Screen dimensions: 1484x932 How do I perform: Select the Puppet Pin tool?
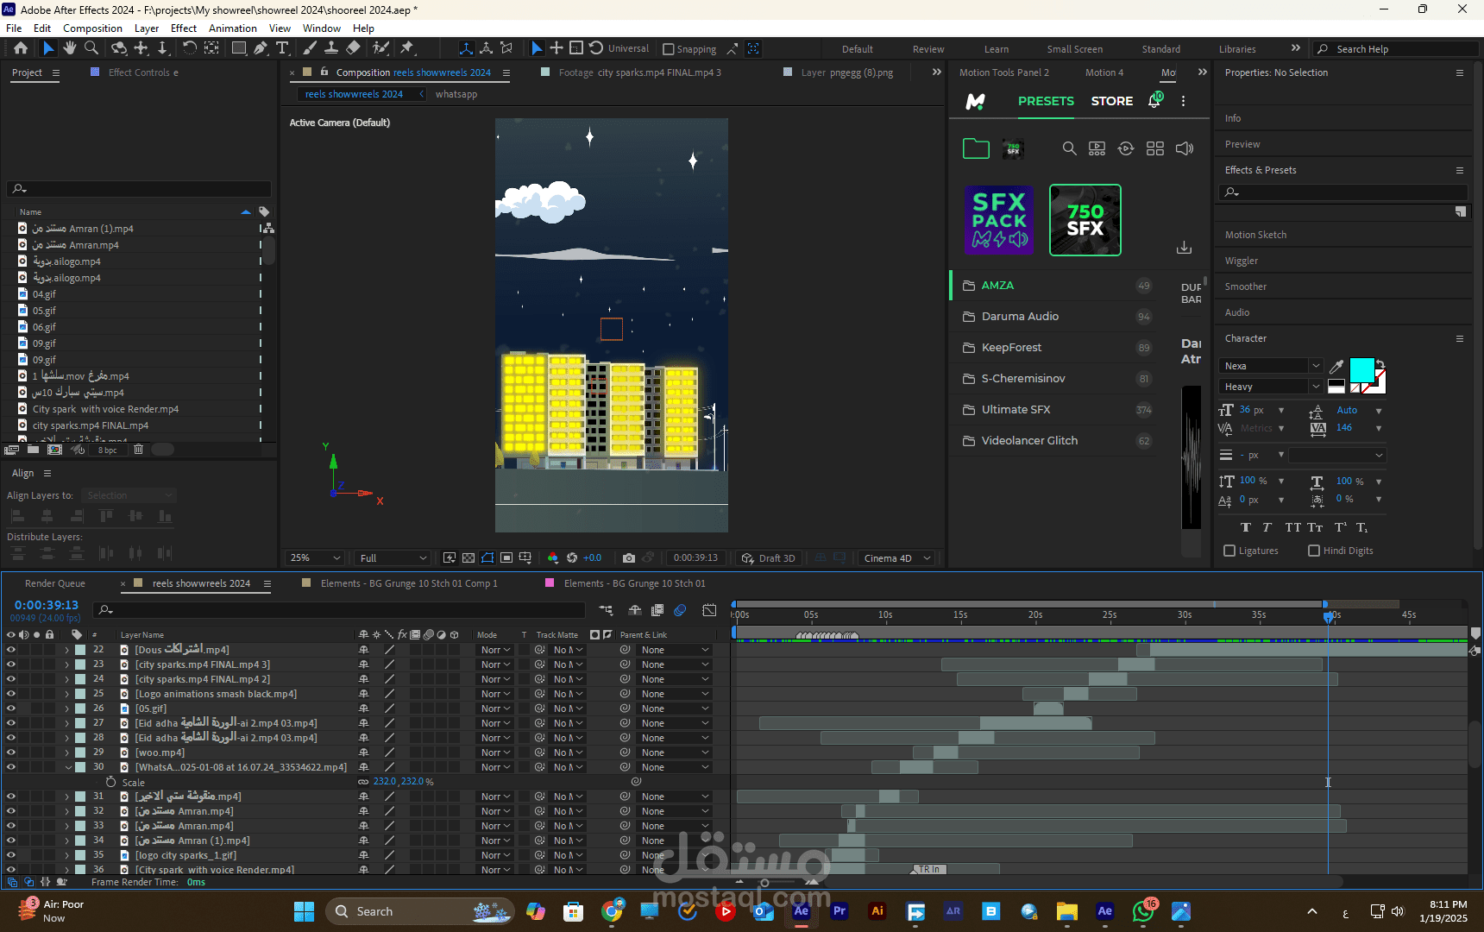click(x=407, y=48)
